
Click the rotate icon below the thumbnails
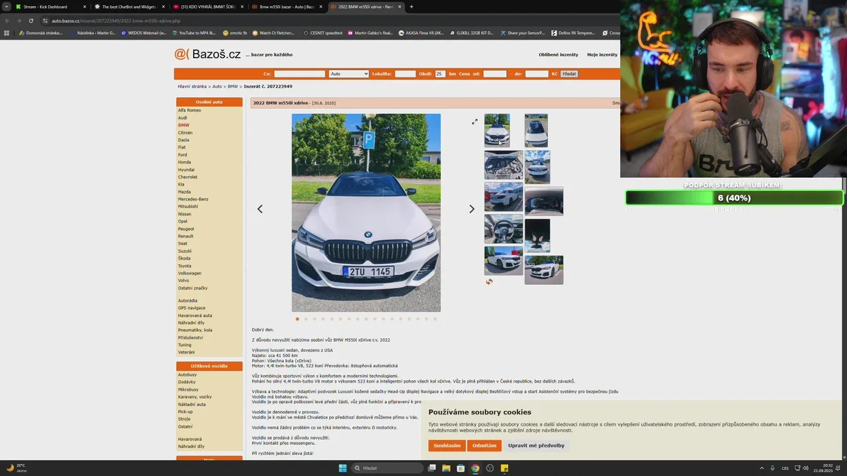489,282
